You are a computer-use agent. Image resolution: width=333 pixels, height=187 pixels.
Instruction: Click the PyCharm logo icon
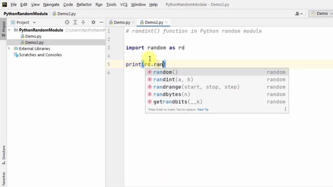[x=4, y=4]
